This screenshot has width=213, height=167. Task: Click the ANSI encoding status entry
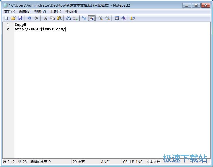pyautogui.click(x=105, y=162)
